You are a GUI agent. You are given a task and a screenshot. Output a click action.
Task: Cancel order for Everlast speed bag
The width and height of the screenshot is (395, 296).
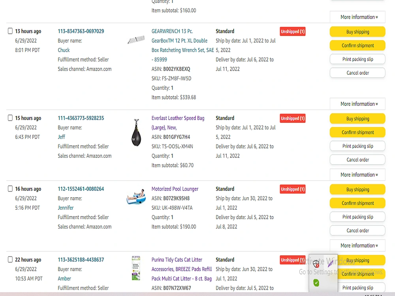[x=357, y=159]
